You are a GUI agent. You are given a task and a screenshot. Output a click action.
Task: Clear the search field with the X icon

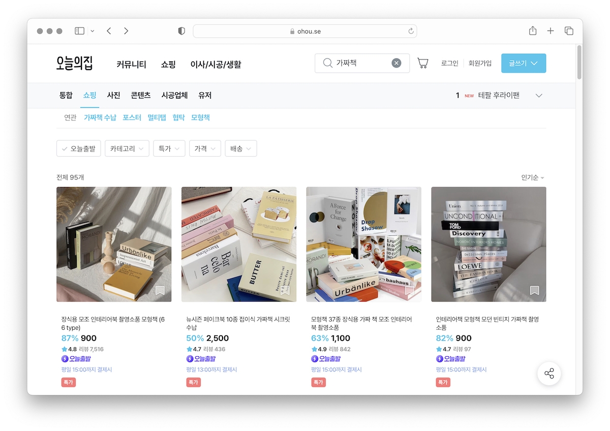point(396,63)
